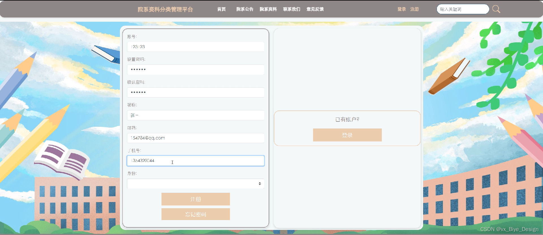Open the 身份 identity dropdown
The height and width of the screenshot is (235, 543).
[196, 184]
